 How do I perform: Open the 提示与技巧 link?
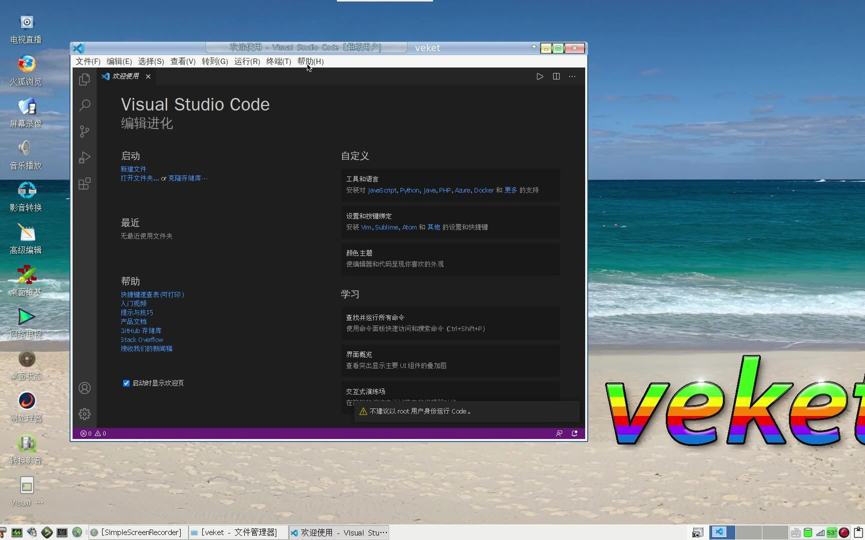137,312
